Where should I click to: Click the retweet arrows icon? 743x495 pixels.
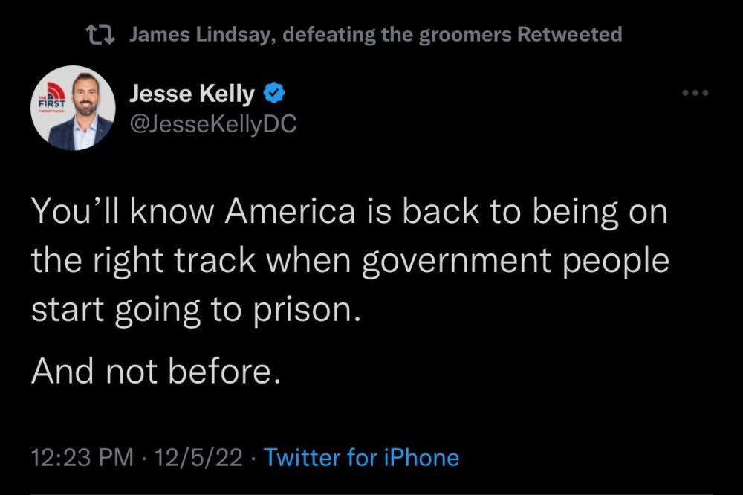tap(100, 35)
